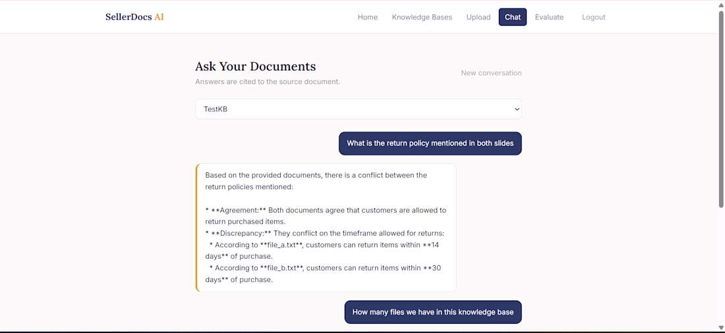Click the scrollbar up arrow
The width and height of the screenshot is (725, 333).
(x=721, y=5)
